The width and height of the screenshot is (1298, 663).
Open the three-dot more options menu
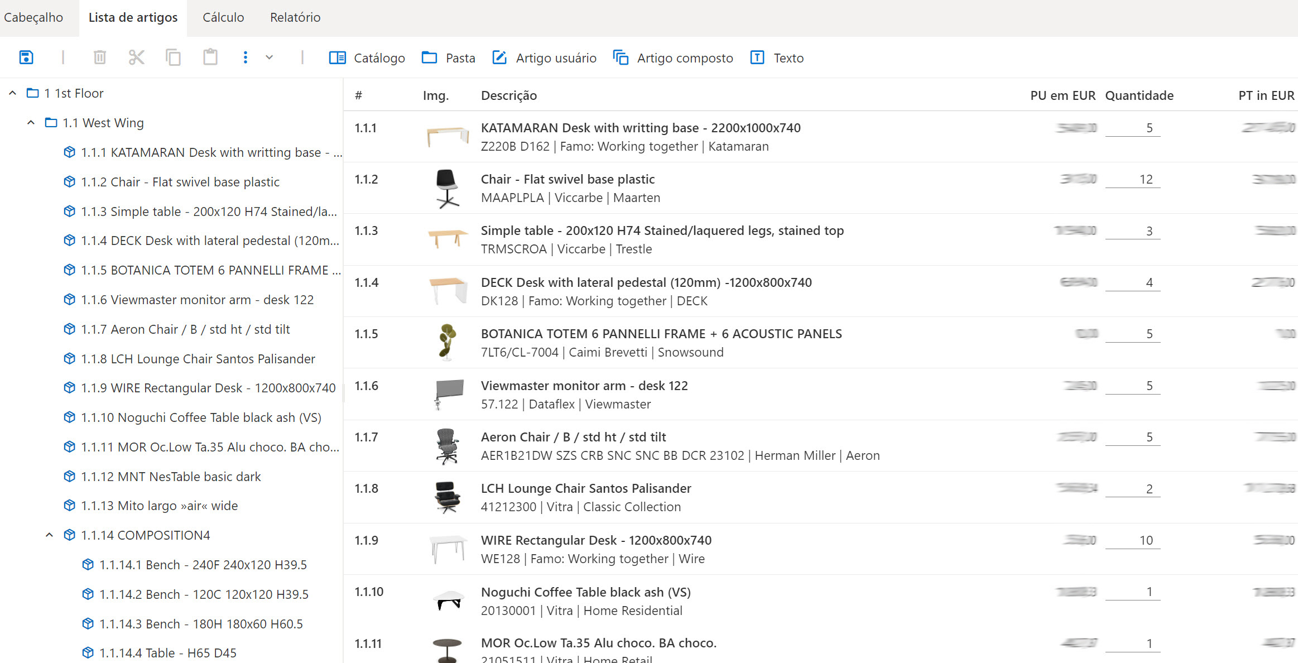point(245,57)
